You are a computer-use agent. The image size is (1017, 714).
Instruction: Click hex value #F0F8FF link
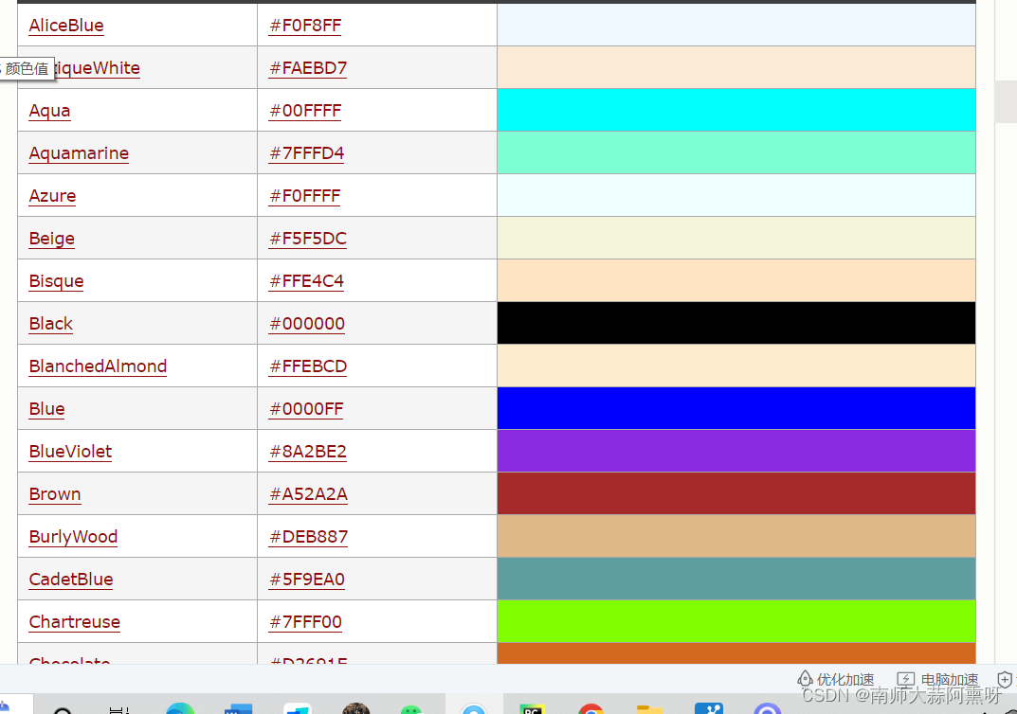coord(305,26)
